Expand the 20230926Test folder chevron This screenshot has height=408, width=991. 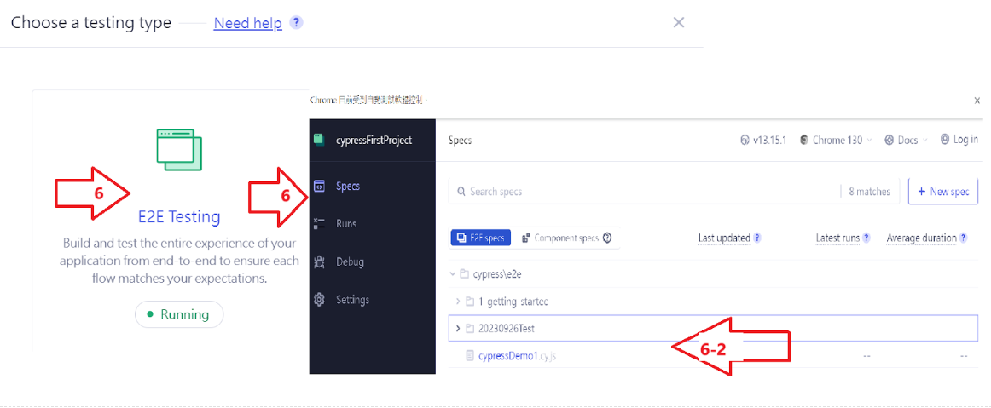[x=458, y=329]
